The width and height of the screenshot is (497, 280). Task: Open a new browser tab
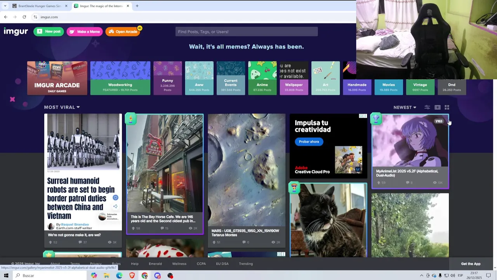[137, 6]
